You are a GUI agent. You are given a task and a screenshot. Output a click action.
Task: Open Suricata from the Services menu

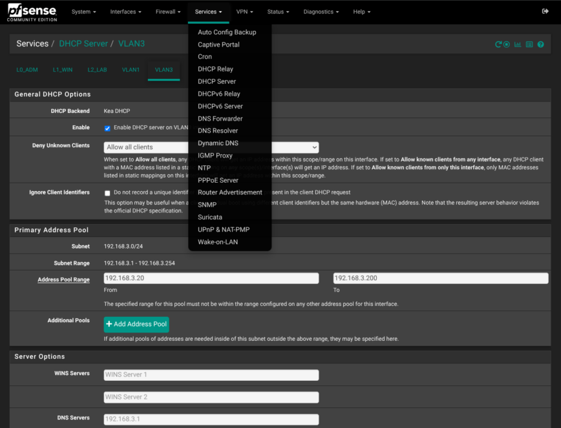point(210,217)
